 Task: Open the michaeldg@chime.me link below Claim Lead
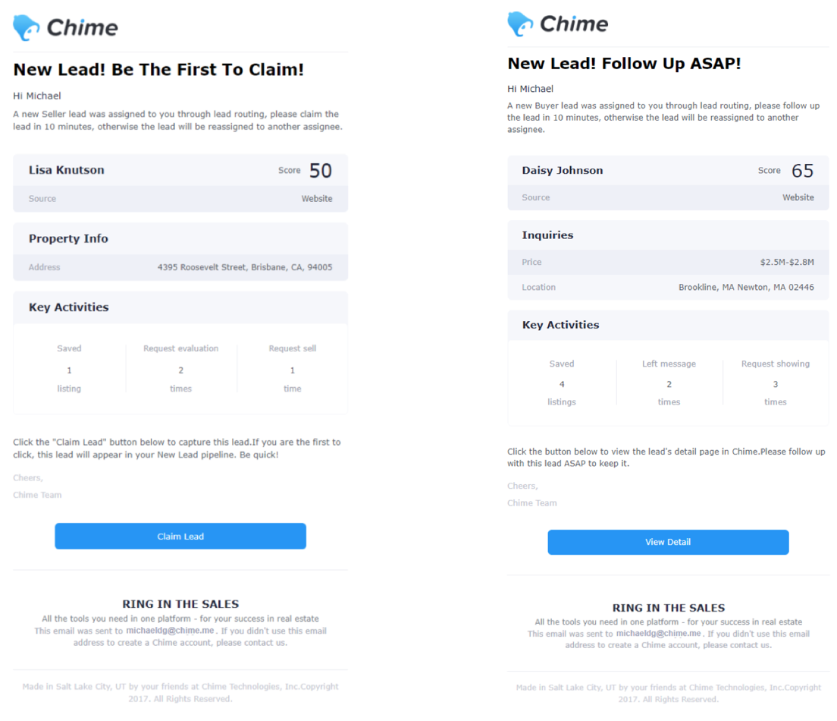pos(171,631)
